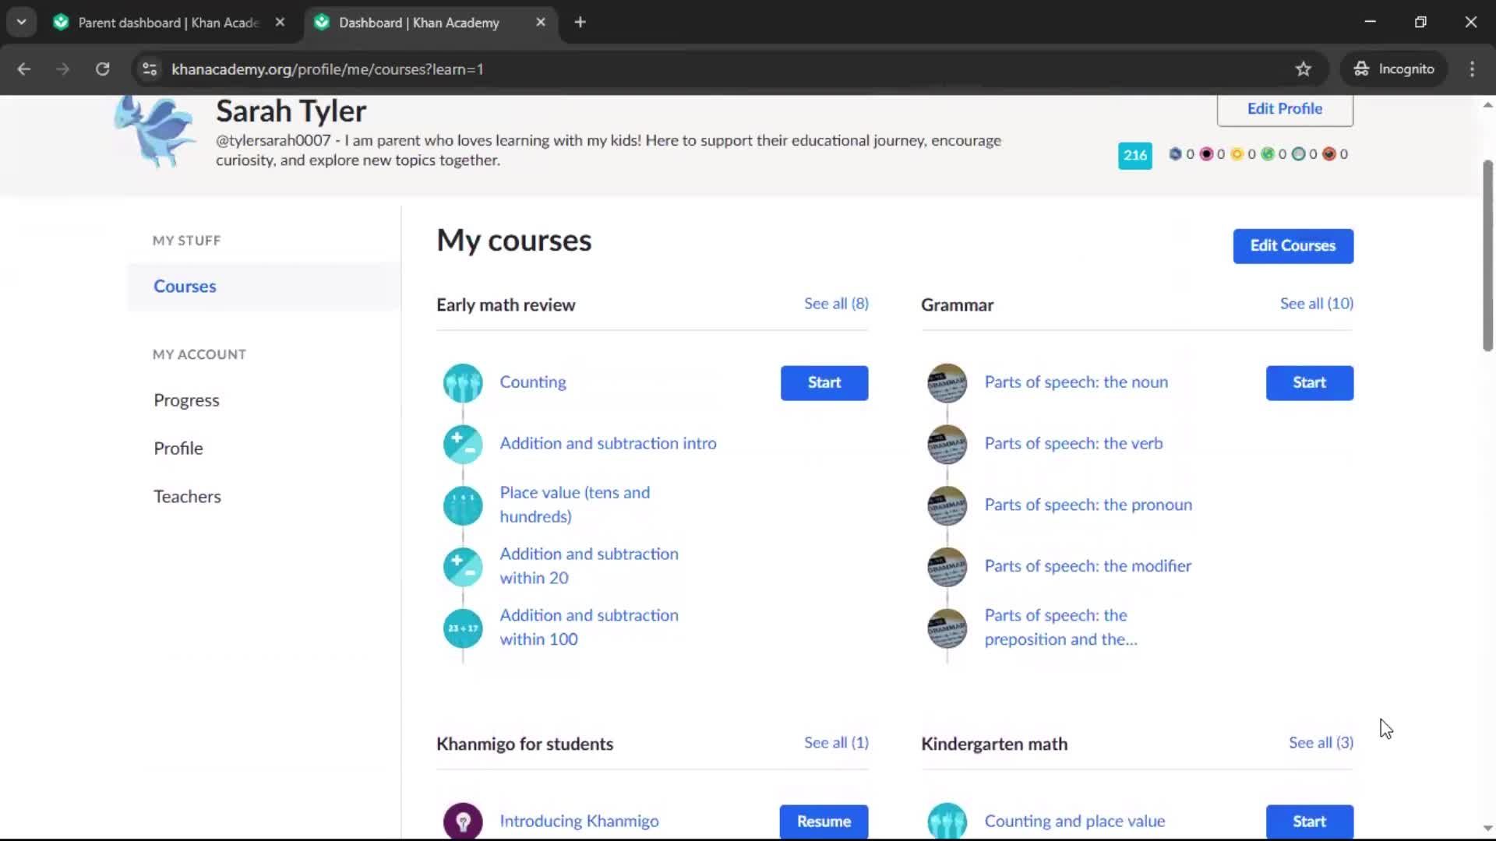Open Progress in the sidebar
Screen dimensions: 1496x841
(x=186, y=400)
